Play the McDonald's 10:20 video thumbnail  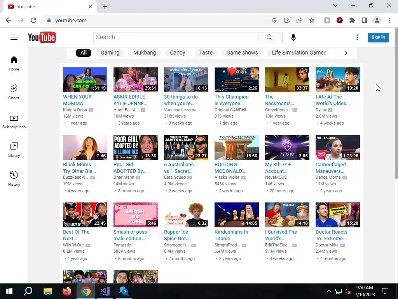pyautogui.click(x=338, y=79)
